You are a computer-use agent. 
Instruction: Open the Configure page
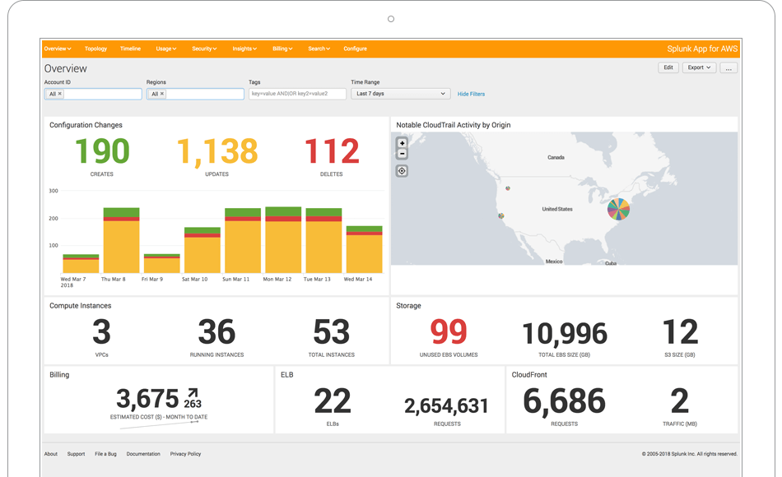tap(355, 49)
